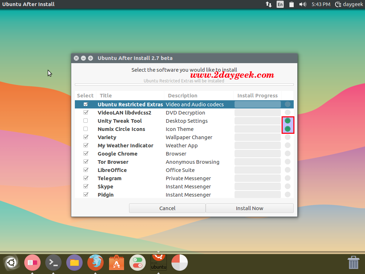This screenshot has height=274, width=365.
Task: Click the Wallpaper Changer description
Action: click(189, 137)
